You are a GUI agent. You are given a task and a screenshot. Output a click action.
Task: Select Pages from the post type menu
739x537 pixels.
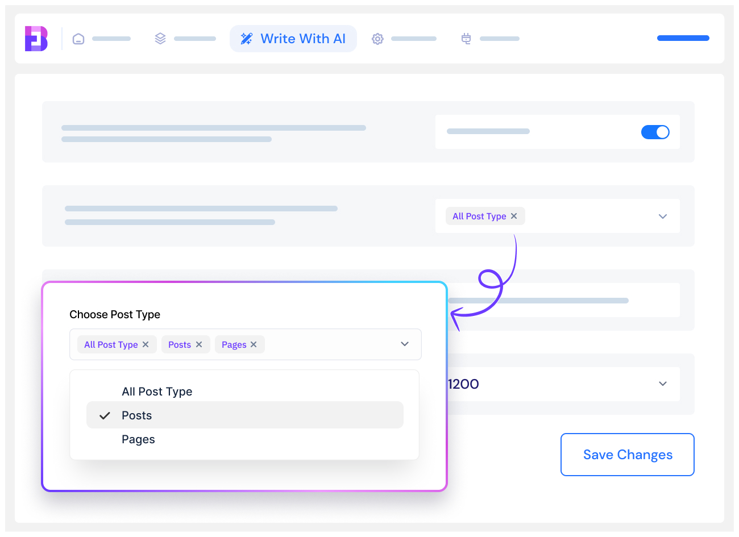138,439
